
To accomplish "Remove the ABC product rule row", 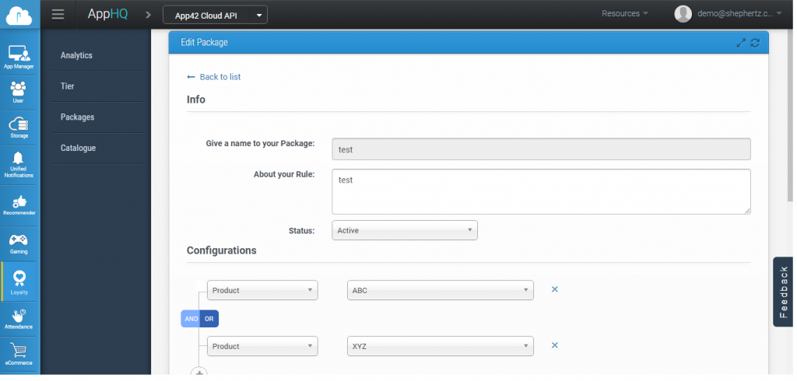I will pyautogui.click(x=555, y=289).
